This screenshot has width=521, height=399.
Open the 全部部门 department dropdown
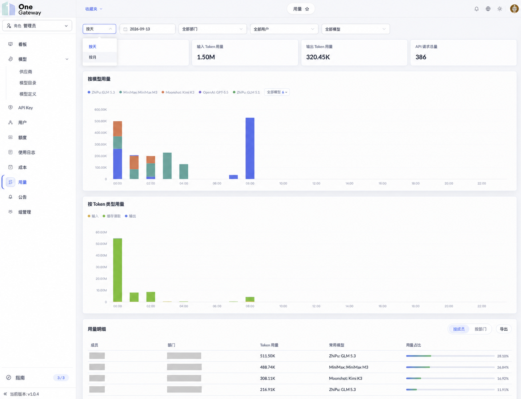[x=213, y=29]
